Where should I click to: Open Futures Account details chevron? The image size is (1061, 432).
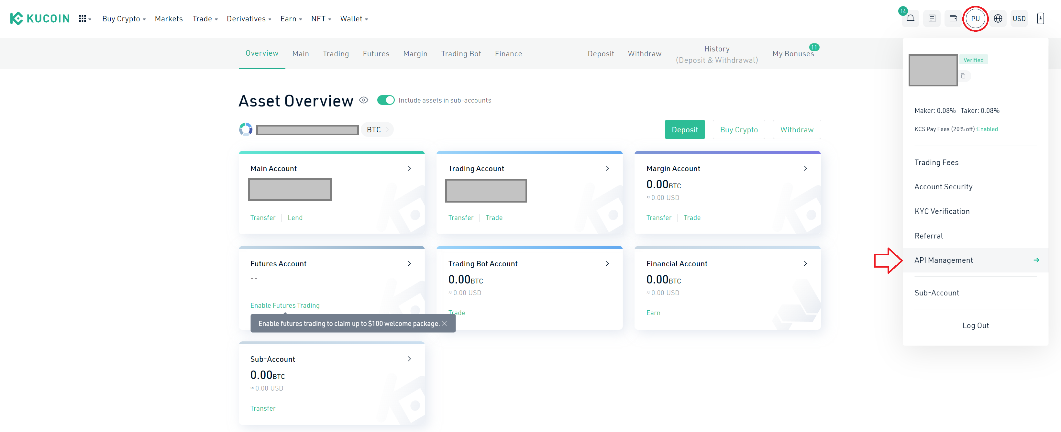tap(409, 263)
